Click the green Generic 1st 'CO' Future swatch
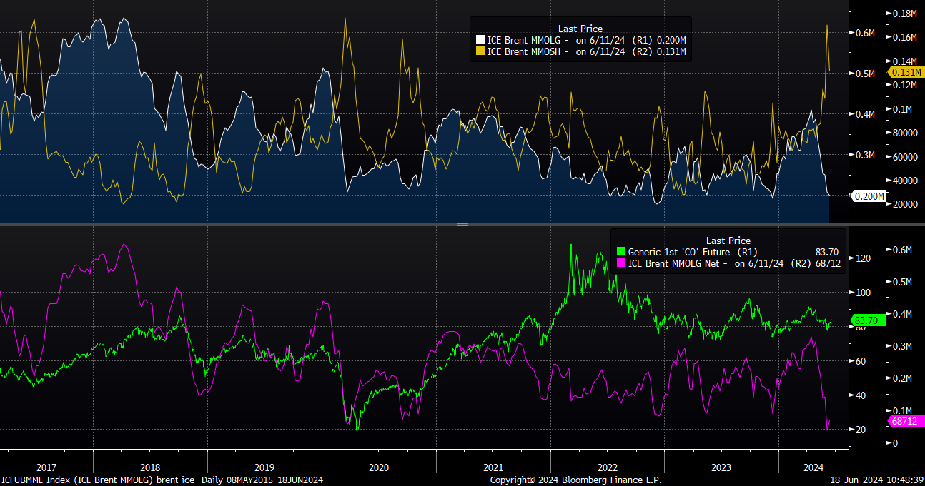Viewport: 925px width, 486px height. point(620,251)
